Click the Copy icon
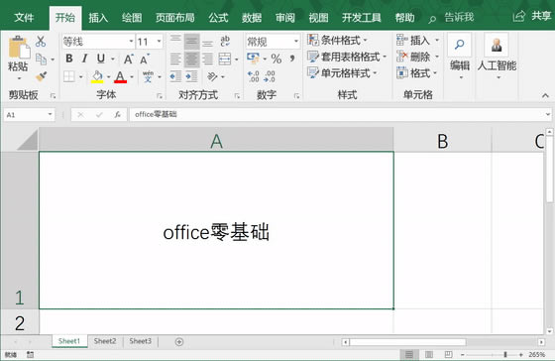This screenshot has width=555, height=361. point(41,60)
